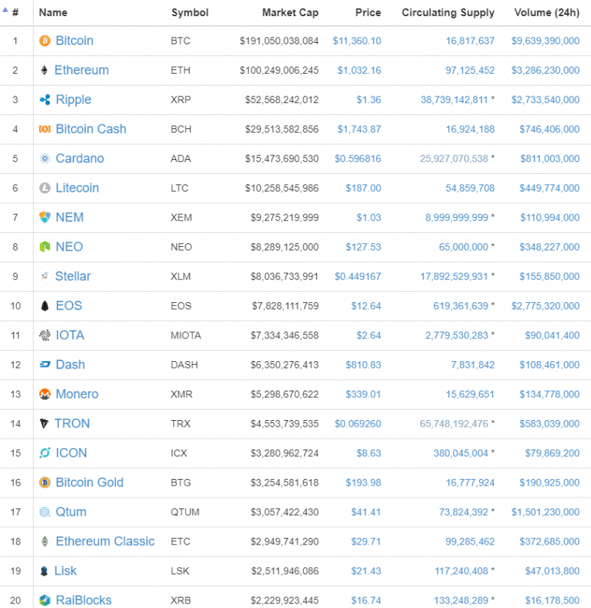The height and width of the screenshot is (608, 591).
Task: Open the Cardano coin page link
Action: [x=80, y=158]
